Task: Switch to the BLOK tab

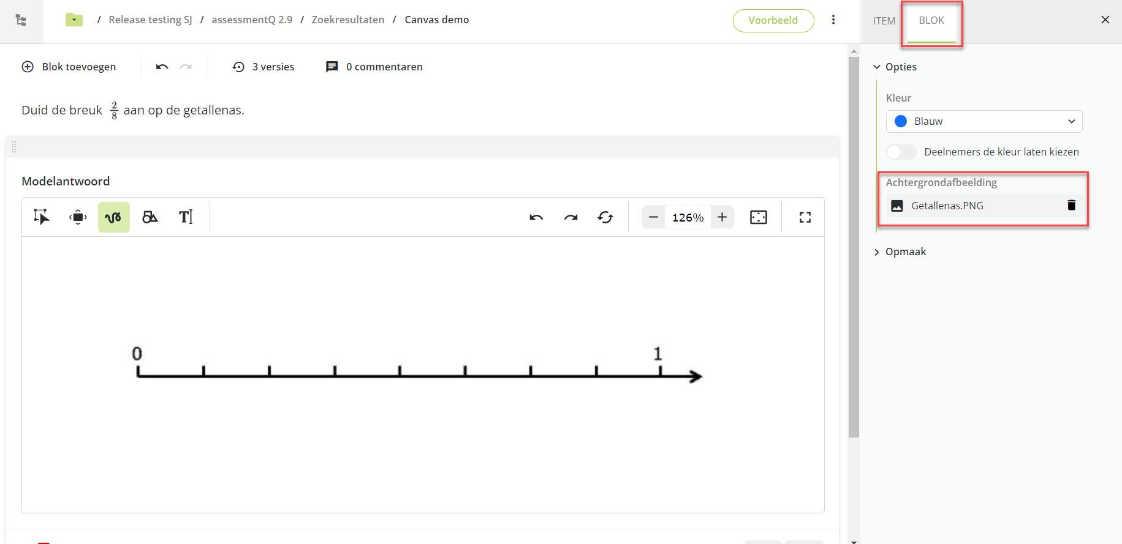Action: point(931,21)
